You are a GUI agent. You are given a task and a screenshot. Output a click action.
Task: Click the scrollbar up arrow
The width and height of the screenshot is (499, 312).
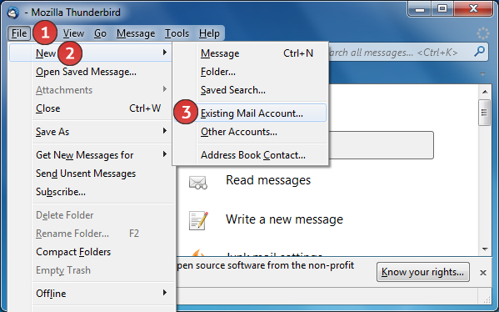coord(485,92)
